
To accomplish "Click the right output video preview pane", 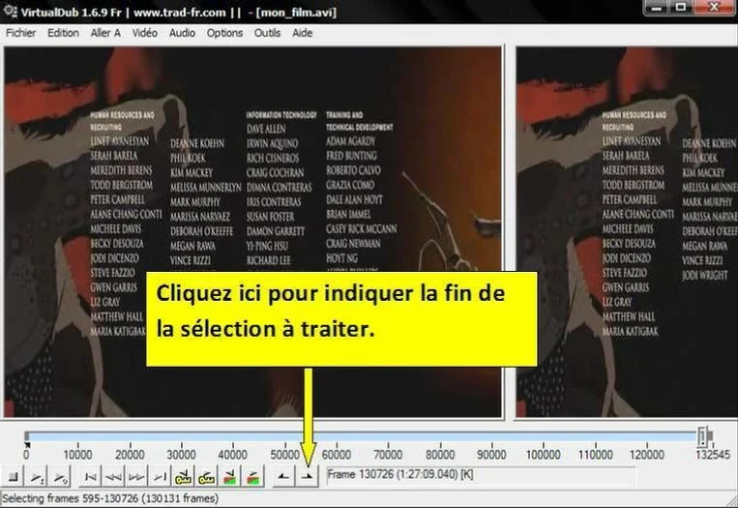I will 626,232.
